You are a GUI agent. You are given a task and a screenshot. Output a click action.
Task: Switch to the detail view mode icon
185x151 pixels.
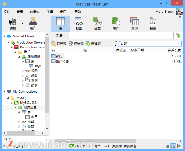173,146
